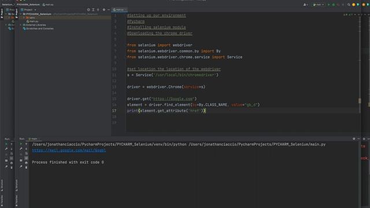
Task: Click Collapse All icon in Project panel header
Action: click(98, 10)
